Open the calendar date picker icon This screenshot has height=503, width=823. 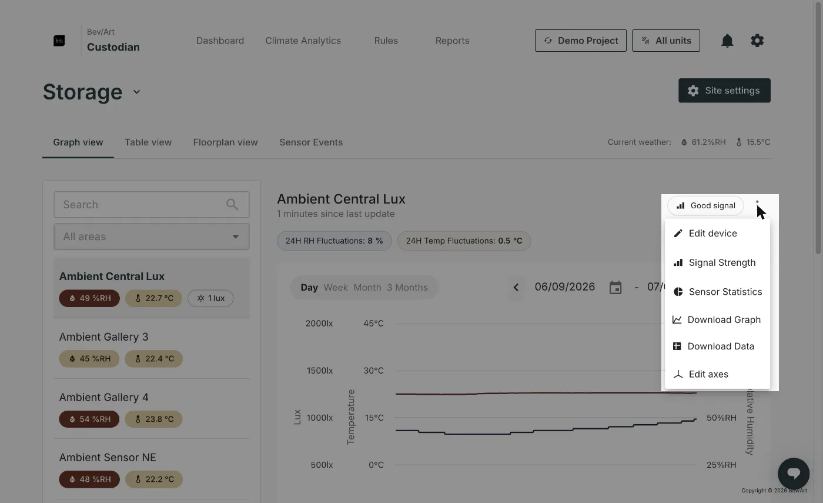615,288
